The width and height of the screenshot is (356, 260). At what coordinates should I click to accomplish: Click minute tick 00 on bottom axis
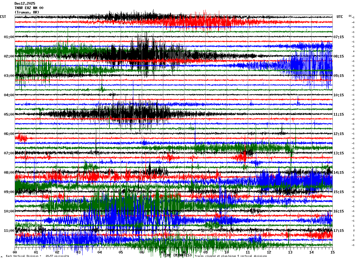tap(15, 252)
